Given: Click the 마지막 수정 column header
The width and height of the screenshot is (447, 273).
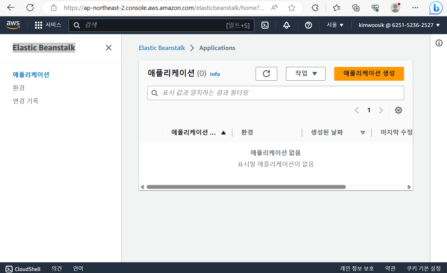Looking at the screenshot, I should click(396, 133).
